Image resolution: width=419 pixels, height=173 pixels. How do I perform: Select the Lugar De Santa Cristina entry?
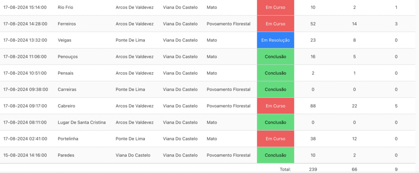[82, 122]
